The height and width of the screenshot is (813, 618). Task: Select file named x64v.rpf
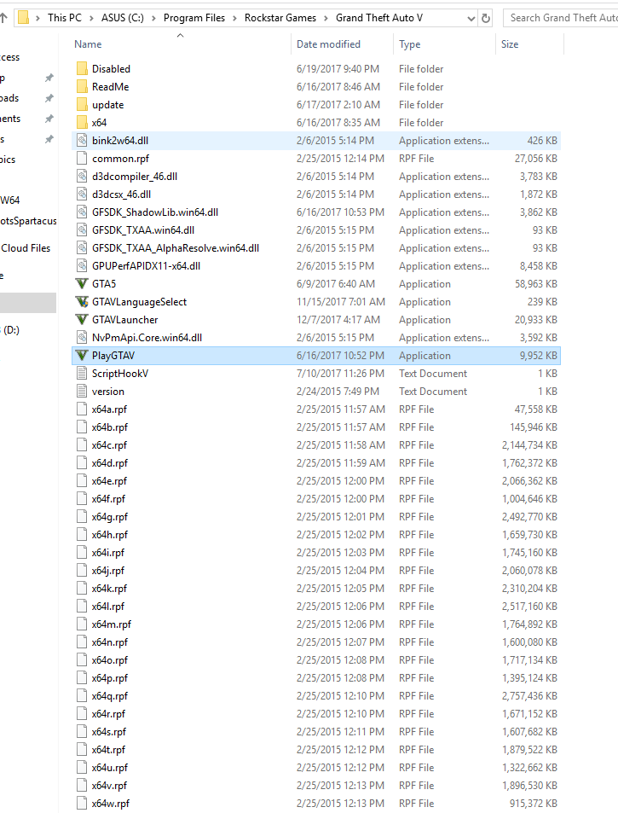[109, 786]
